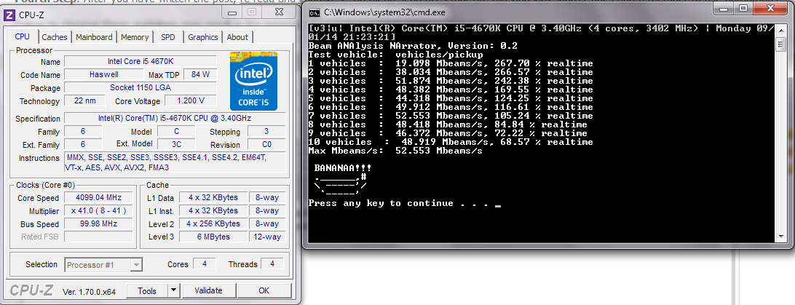The height and width of the screenshot is (305, 795).
Task: Click the cmd window scrollbar down arrow
Action: [780, 237]
